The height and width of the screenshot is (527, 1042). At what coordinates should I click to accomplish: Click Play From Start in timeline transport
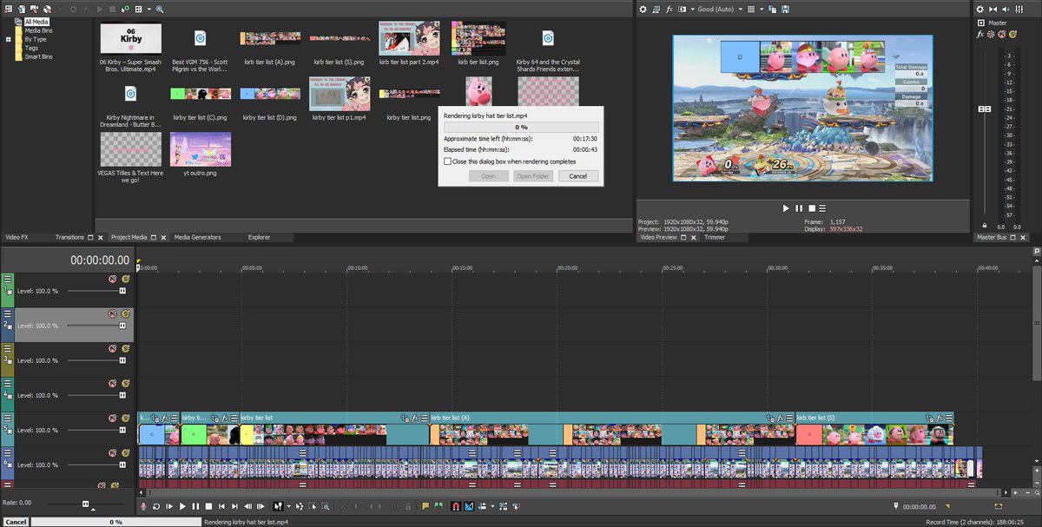pos(169,506)
